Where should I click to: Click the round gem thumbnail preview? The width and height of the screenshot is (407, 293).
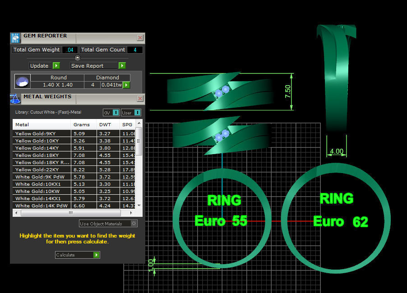pyautogui.click(x=22, y=82)
